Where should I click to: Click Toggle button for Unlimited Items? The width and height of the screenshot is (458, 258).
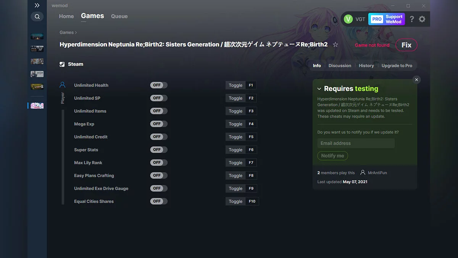tap(235, 111)
